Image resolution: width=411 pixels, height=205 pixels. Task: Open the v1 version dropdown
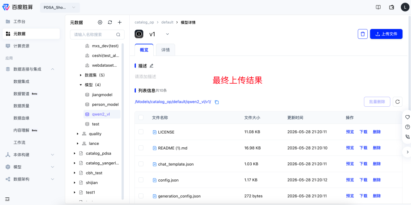[x=167, y=34]
